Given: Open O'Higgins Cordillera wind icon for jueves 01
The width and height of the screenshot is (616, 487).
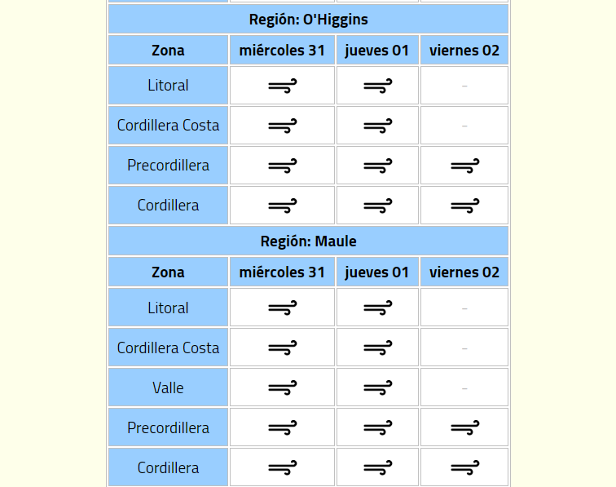Looking at the screenshot, I should (x=377, y=206).
